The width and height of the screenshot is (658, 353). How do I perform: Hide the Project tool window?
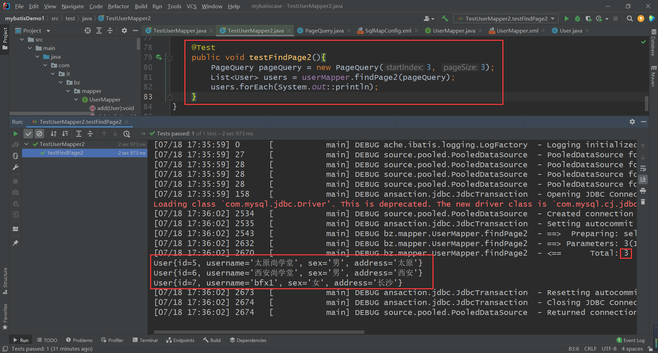tap(135, 31)
